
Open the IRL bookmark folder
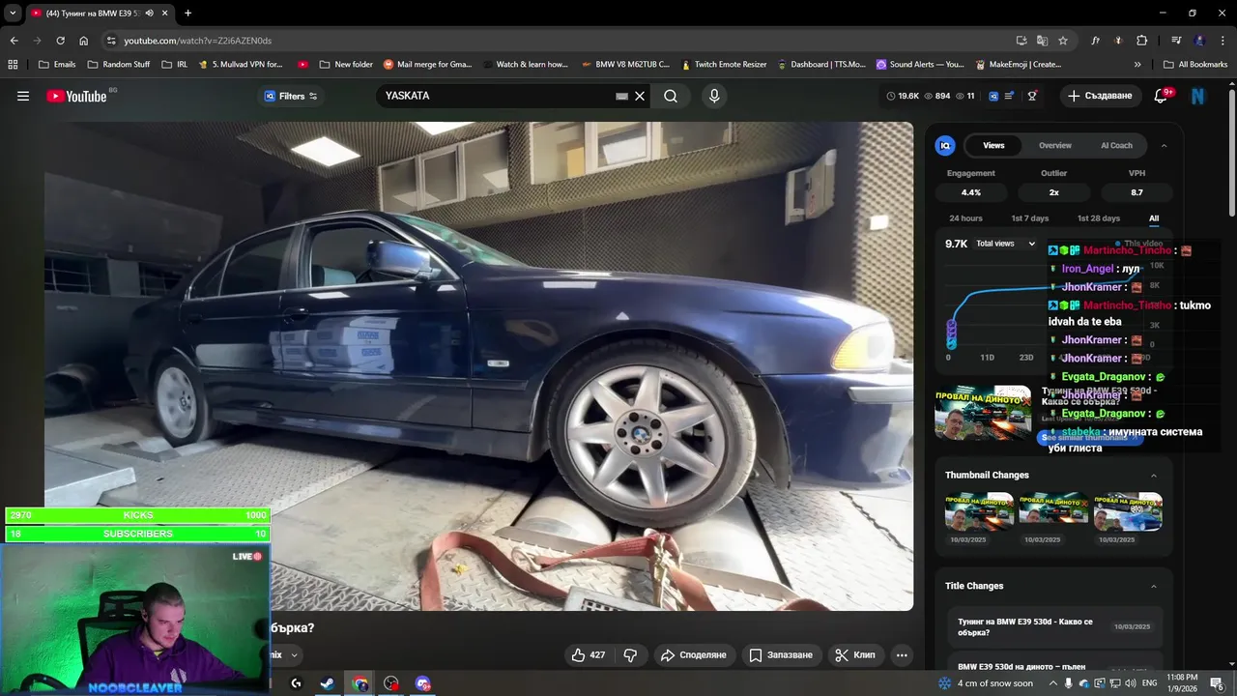point(175,65)
